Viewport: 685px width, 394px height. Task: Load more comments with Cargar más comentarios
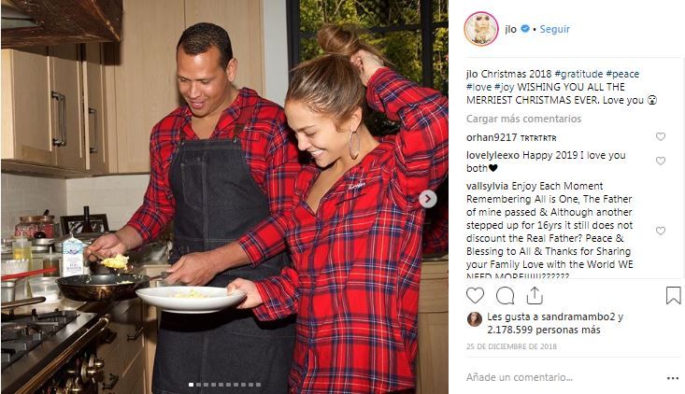point(523,119)
